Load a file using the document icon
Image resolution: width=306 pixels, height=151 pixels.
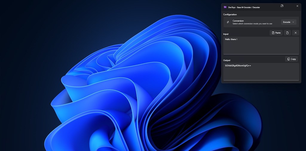pyautogui.click(x=287, y=33)
